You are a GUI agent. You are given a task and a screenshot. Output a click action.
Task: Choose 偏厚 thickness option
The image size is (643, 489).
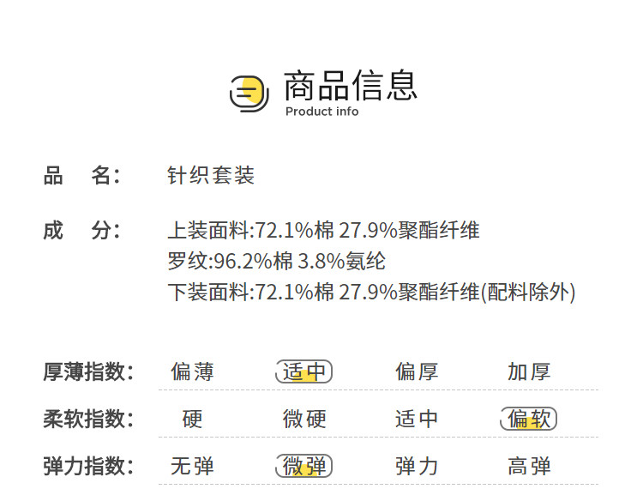[x=417, y=371]
